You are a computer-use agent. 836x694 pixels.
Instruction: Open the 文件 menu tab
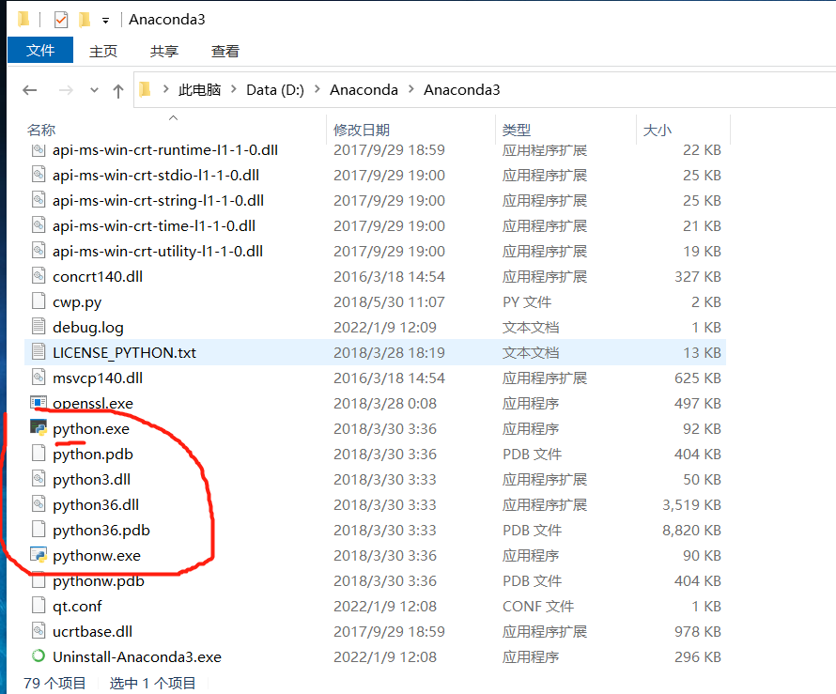coord(40,50)
